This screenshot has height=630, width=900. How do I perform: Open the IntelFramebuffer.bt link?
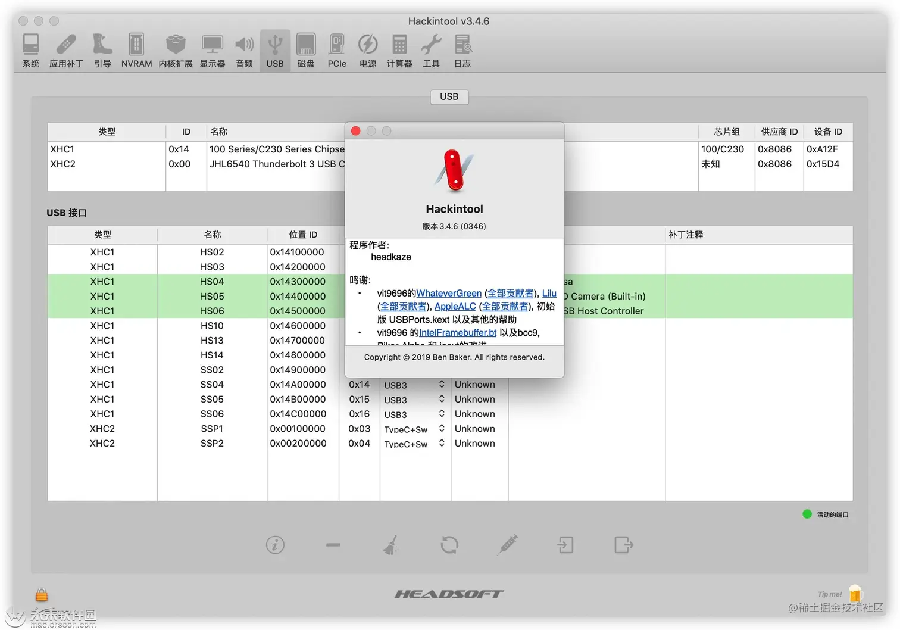point(458,332)
